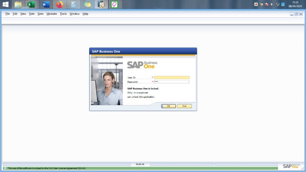Open the Calculator taskbar icon
Viewport: 306px width, 172px height.
point(73,4)
